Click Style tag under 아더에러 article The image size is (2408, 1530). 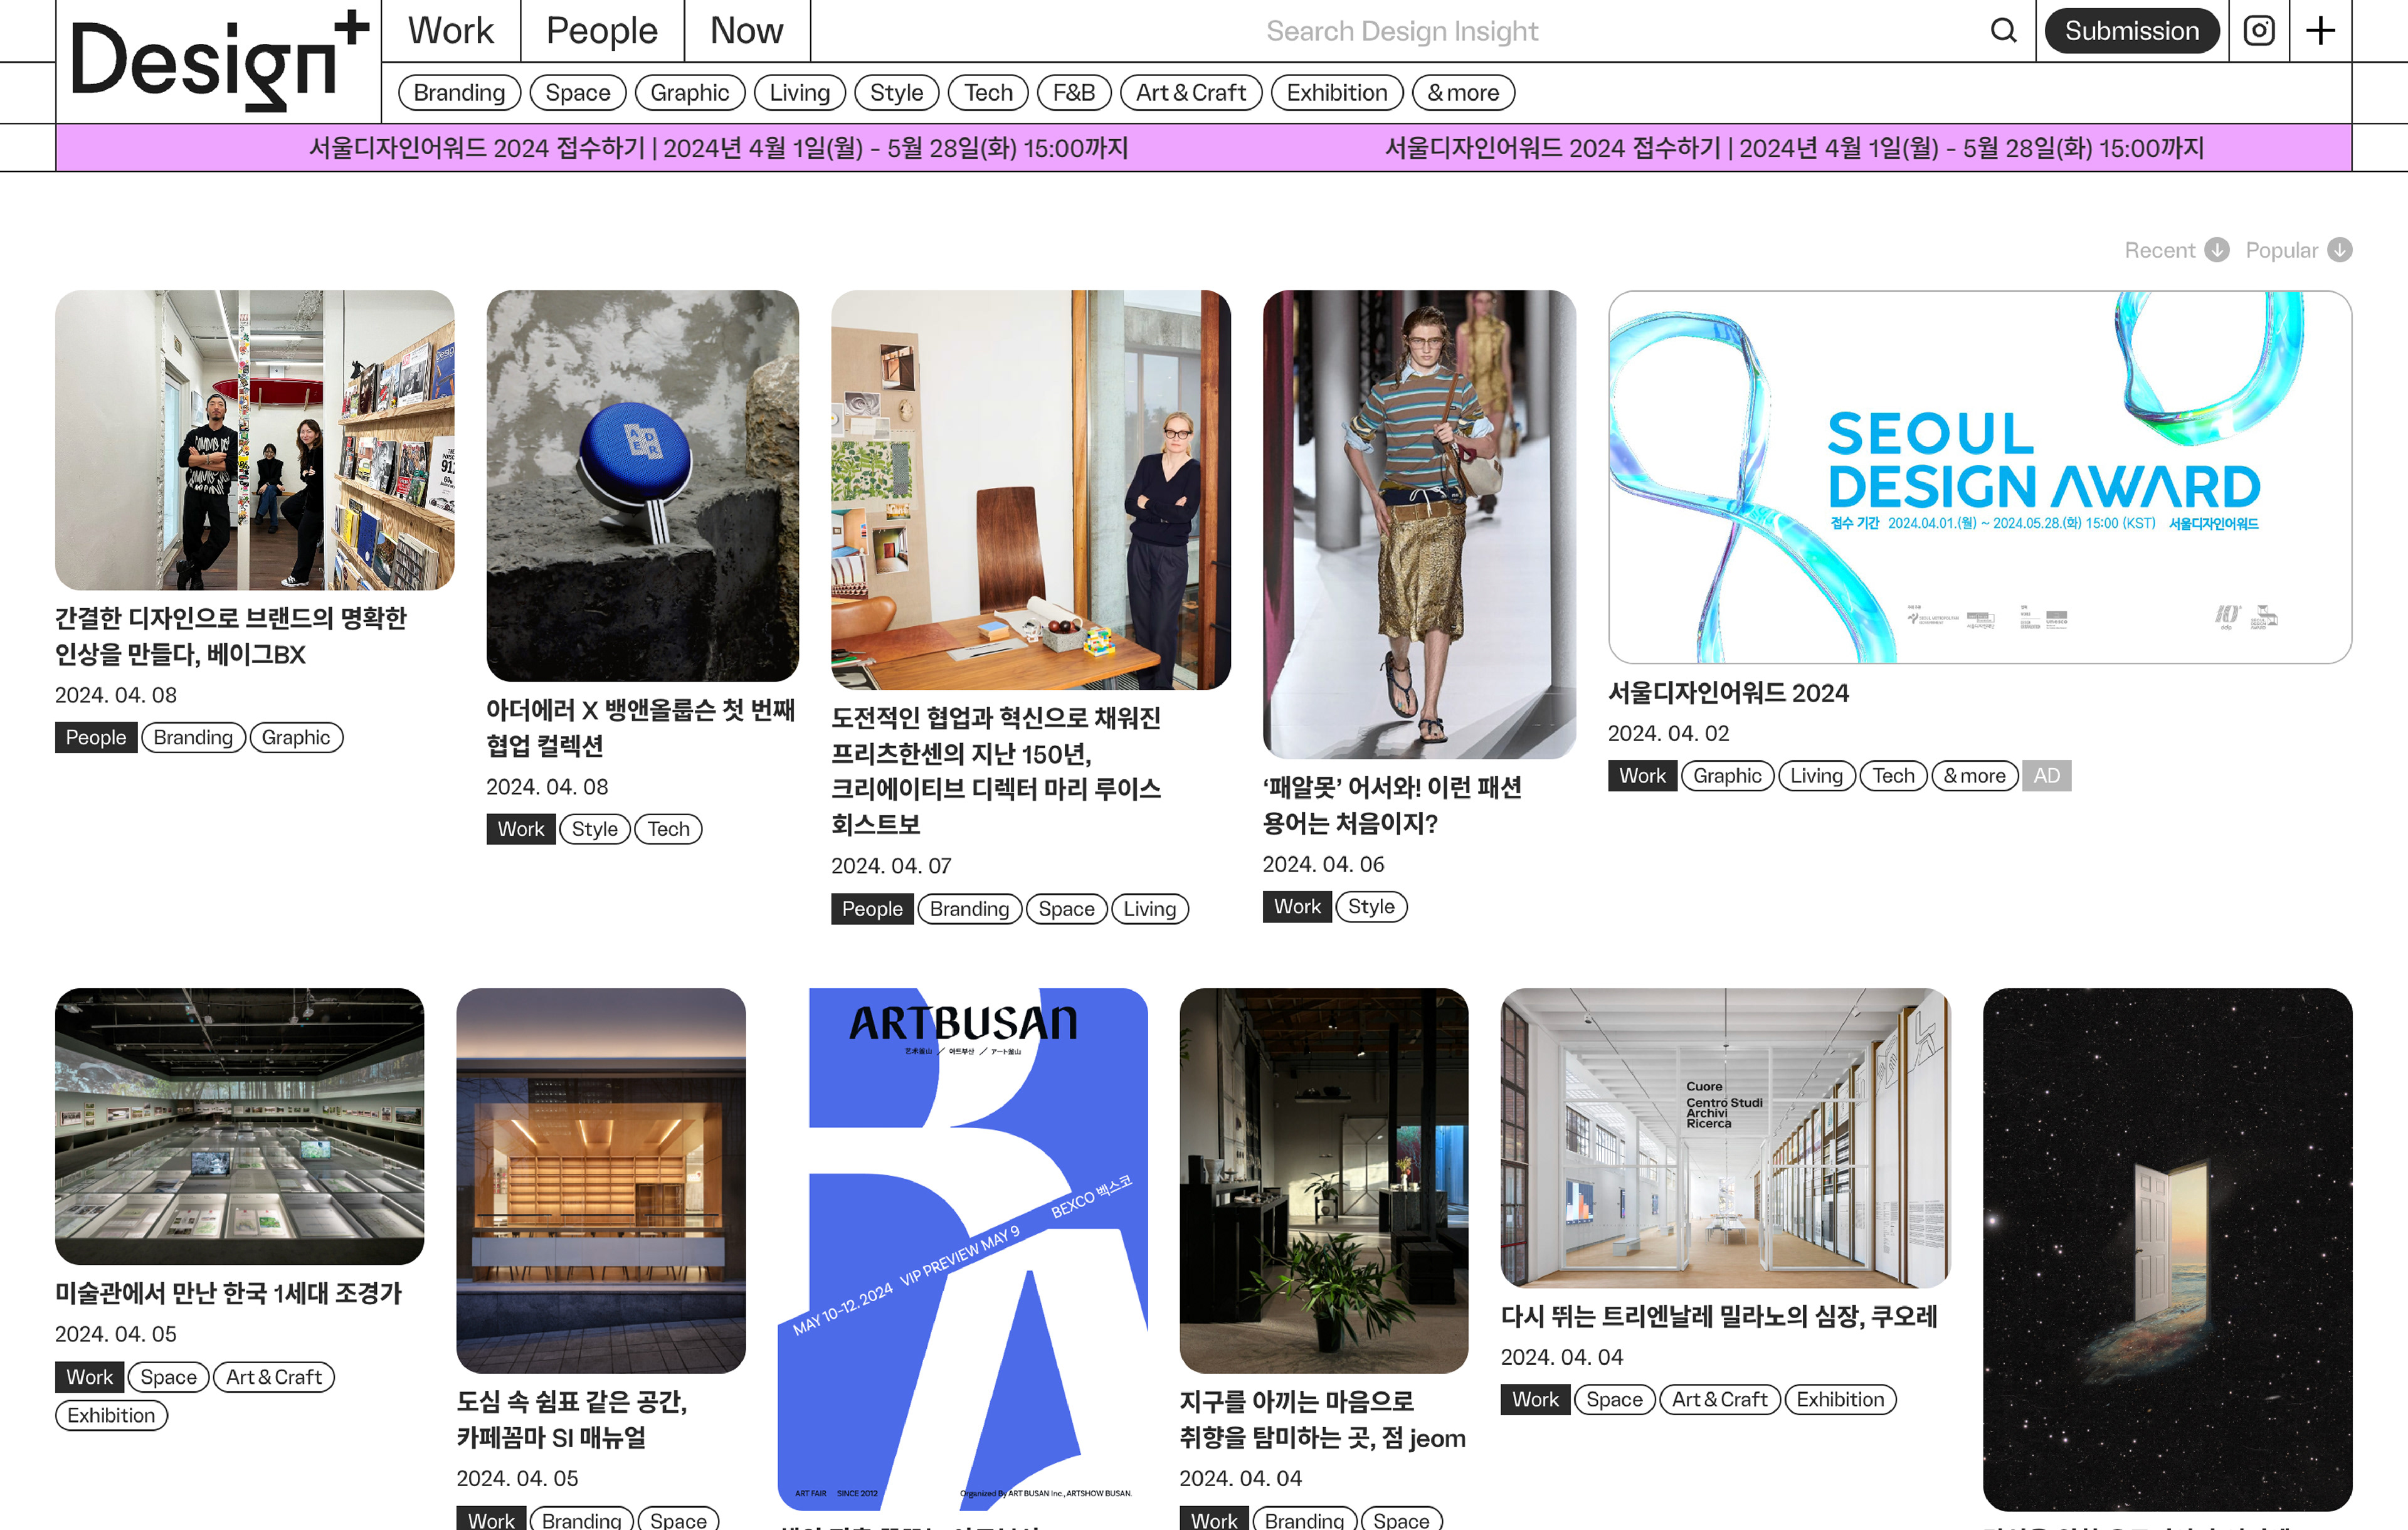click(595, 829)
